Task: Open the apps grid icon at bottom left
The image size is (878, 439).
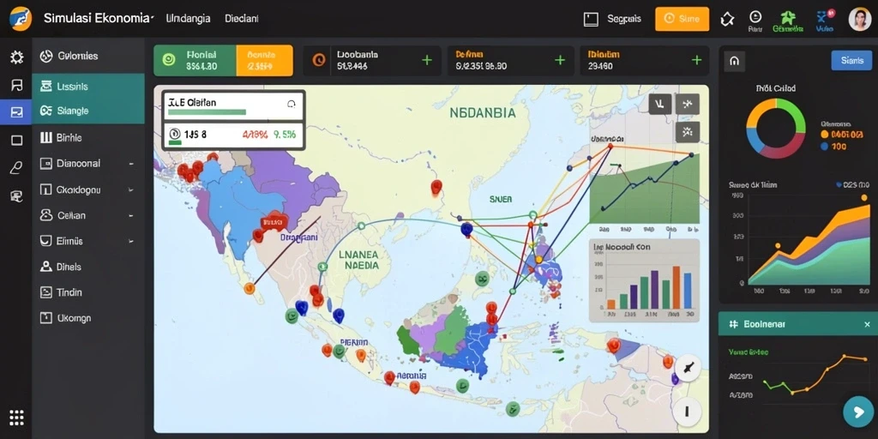Action: [x=17, y=418]
